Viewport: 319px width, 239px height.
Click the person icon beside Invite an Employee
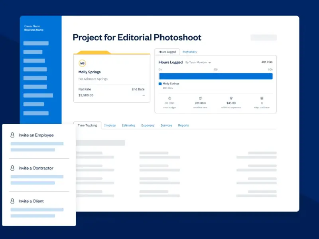click(13, 135)
